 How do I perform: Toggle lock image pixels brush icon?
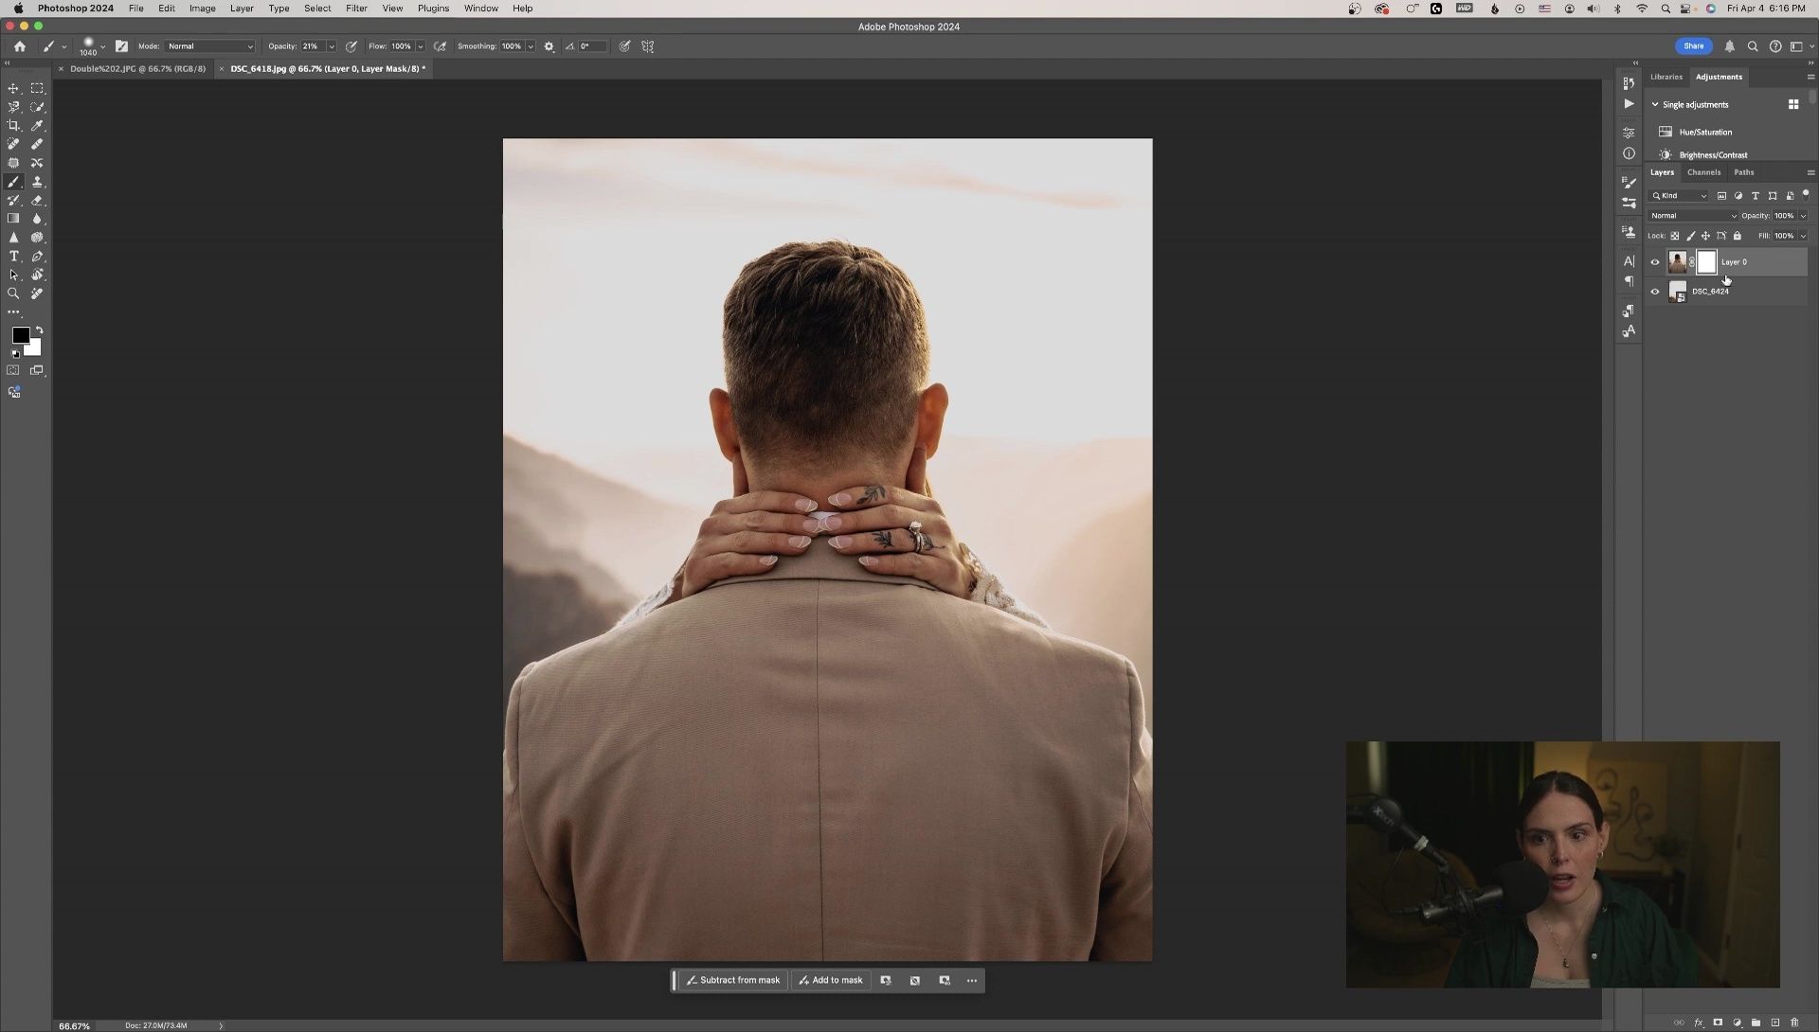1690,236
